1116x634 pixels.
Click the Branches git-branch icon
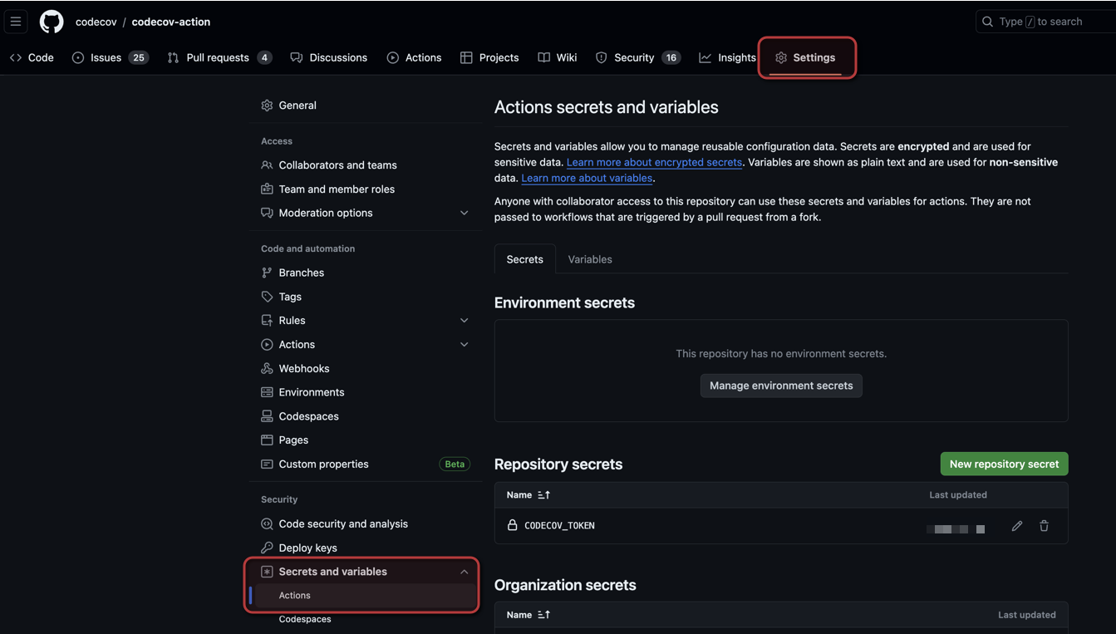pos(267,273)
